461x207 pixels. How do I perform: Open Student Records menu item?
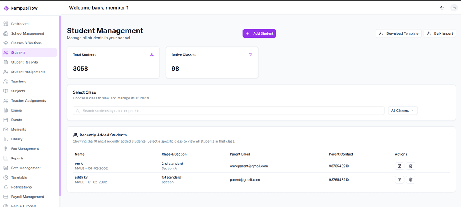pyautogui.click(x=29, y=62)
